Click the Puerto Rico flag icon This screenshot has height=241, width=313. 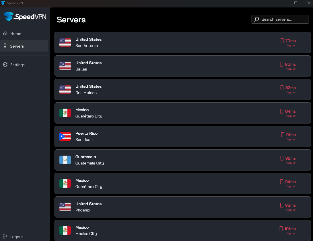pyautogui.click(x=65, y=136)
